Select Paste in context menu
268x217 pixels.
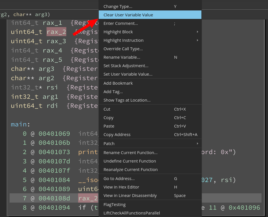[x=150, y=126]
